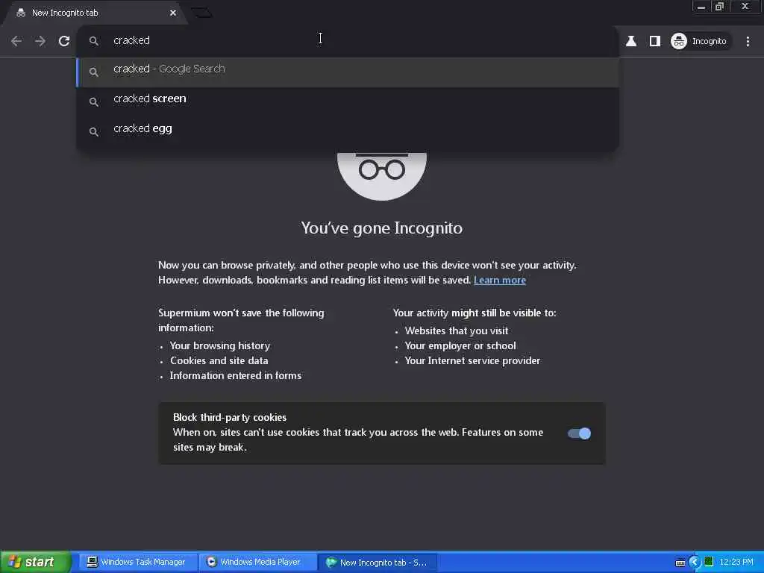Viewport: 764px width, 573px height.
Task: Restore down the browser window
Action: (720, 7)
